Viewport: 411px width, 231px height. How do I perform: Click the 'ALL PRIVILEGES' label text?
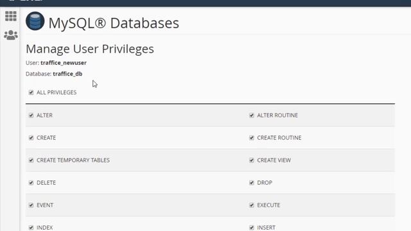coord(57,92)
